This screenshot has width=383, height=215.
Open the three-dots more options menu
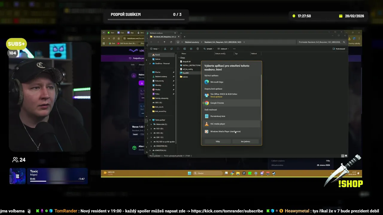coord(234,49)
